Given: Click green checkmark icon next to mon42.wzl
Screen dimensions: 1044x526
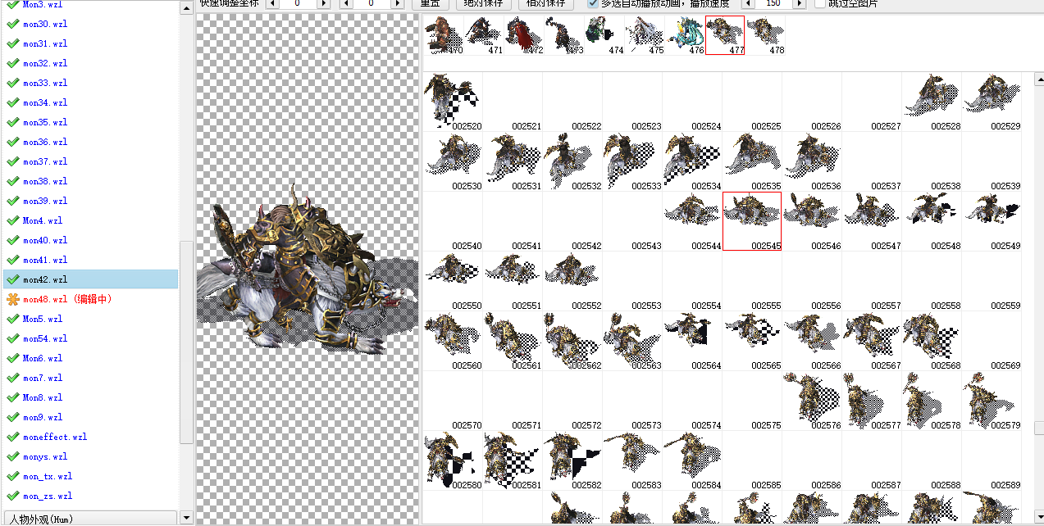Looking at the screenshot, I should click(12, 279).
